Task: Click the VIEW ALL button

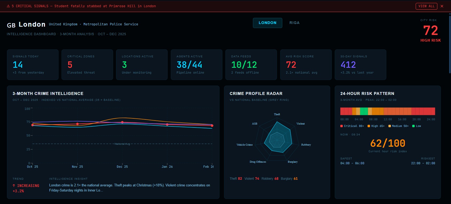Action: point(426,6)
